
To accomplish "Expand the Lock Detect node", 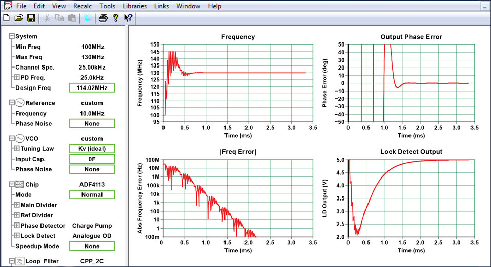I will click(x=17, y=236).
